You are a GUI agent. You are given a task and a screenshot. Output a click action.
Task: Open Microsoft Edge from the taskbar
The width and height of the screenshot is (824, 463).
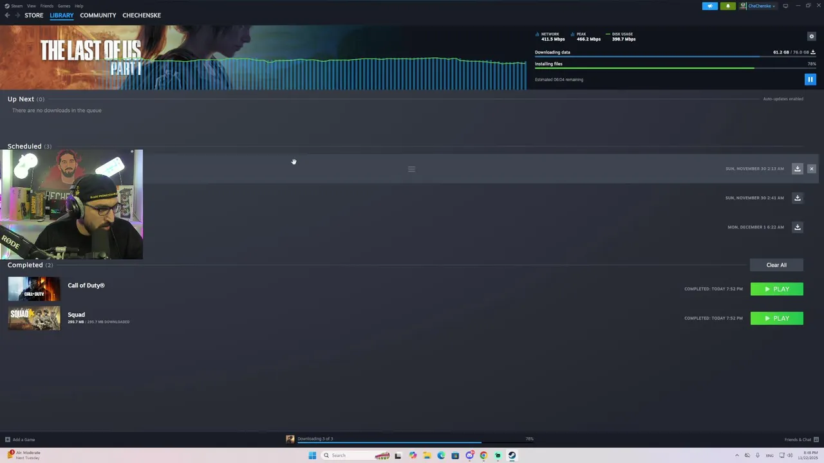[x=441, y=455]
